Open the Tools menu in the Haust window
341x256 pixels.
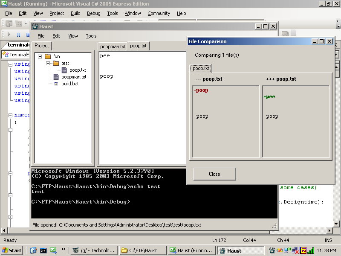[x=91, y=36]
